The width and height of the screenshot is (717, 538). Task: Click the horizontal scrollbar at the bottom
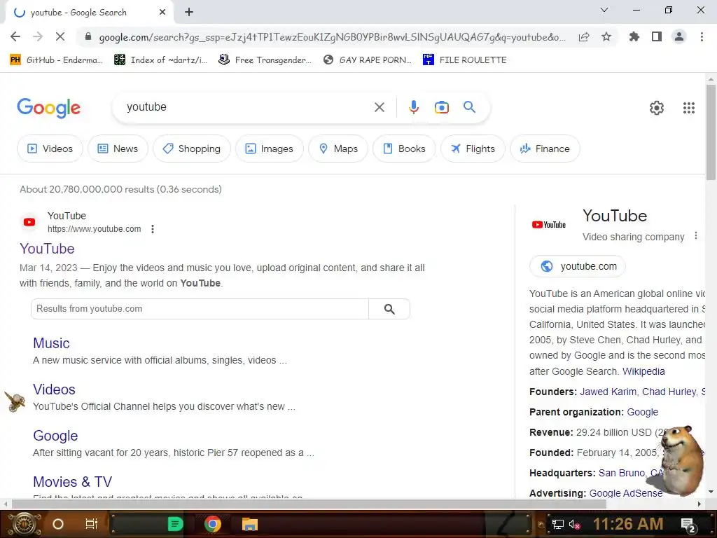(309, 504)
